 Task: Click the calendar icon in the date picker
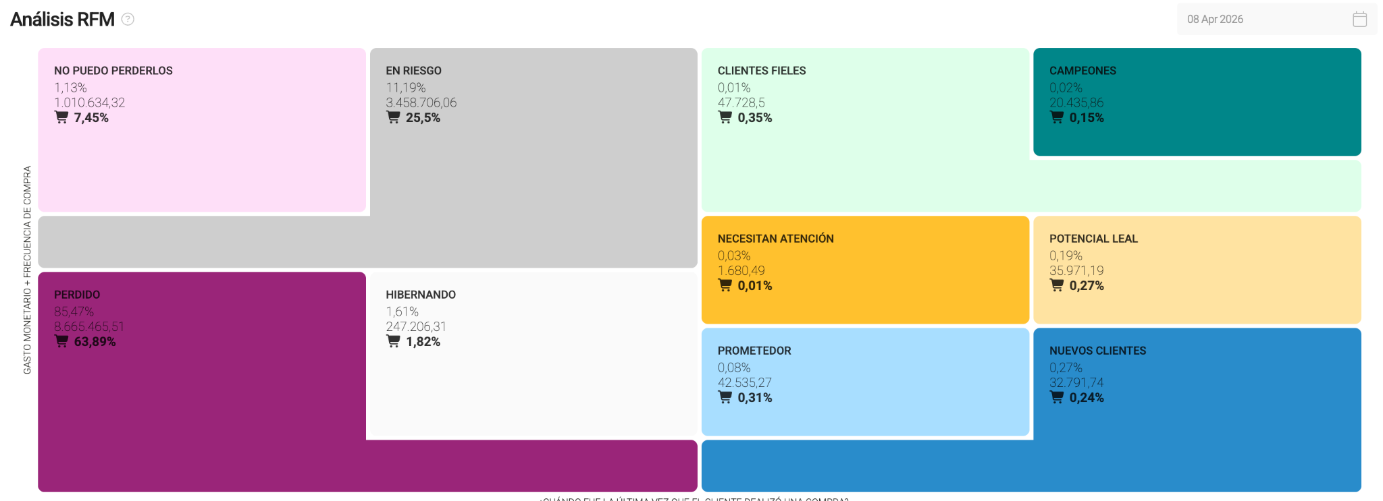(x=1359, y=18)
